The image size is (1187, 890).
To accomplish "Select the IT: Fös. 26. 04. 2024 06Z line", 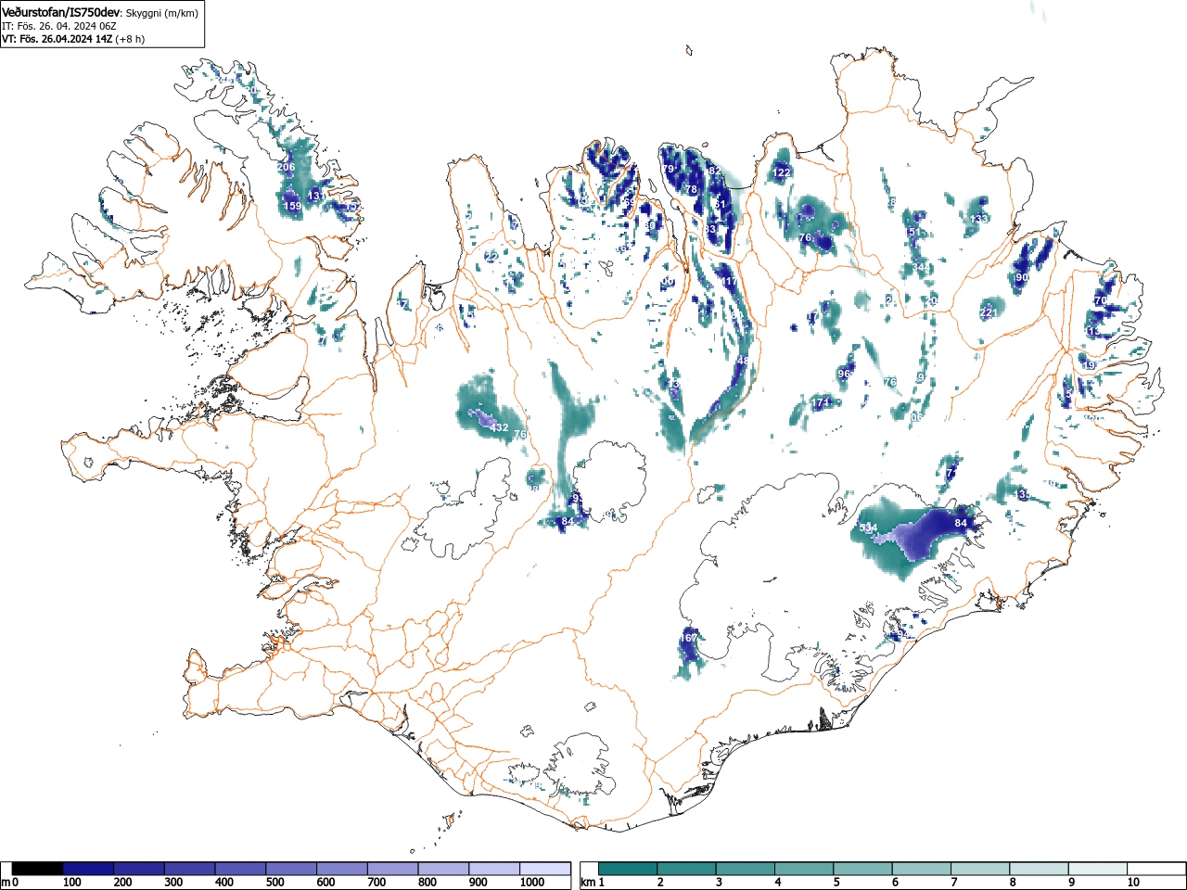I will (58, 26).
